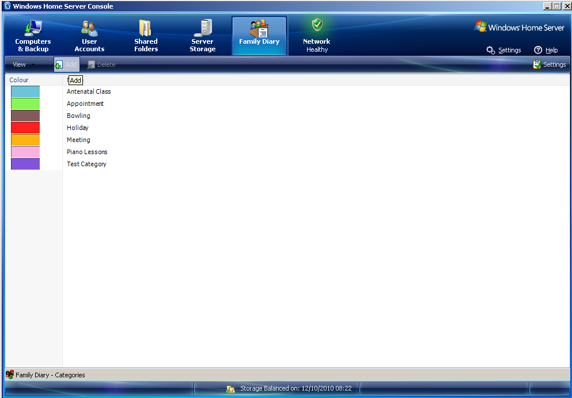Select the brown Bowling colour swatch
572x398 pixels.
tap(25, 116)
